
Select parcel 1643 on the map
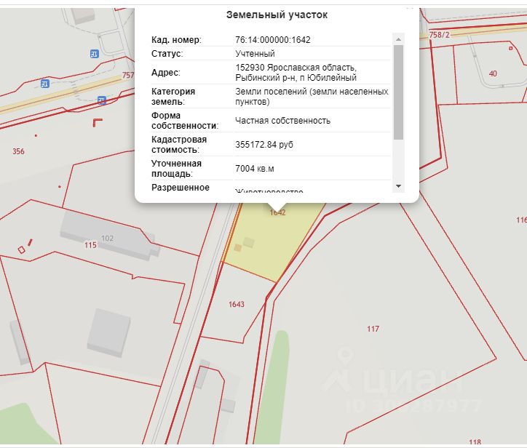[237, 304]
